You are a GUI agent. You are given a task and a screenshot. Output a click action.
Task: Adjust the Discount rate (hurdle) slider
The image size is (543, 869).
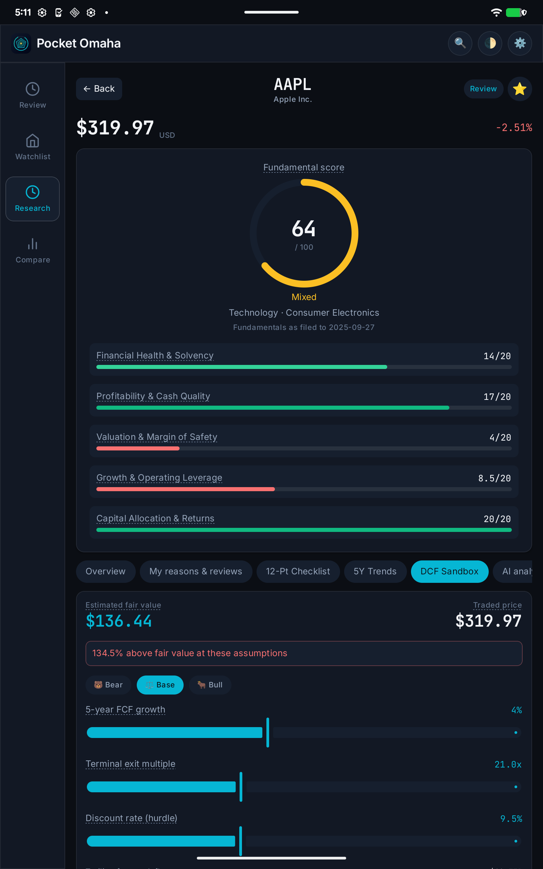pyautogui.click(x=304, y=841)
